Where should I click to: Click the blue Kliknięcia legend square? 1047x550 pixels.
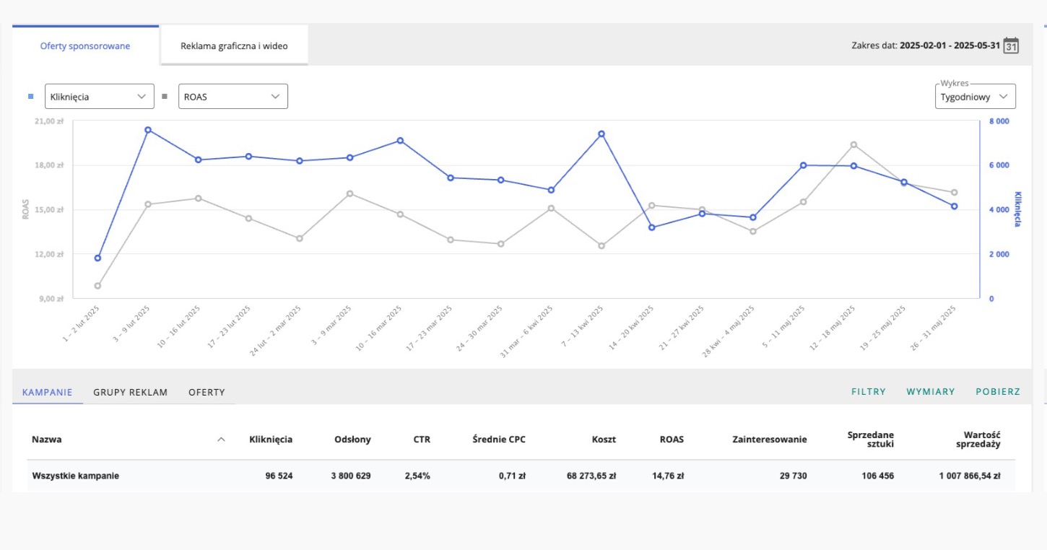click(30, 96)
